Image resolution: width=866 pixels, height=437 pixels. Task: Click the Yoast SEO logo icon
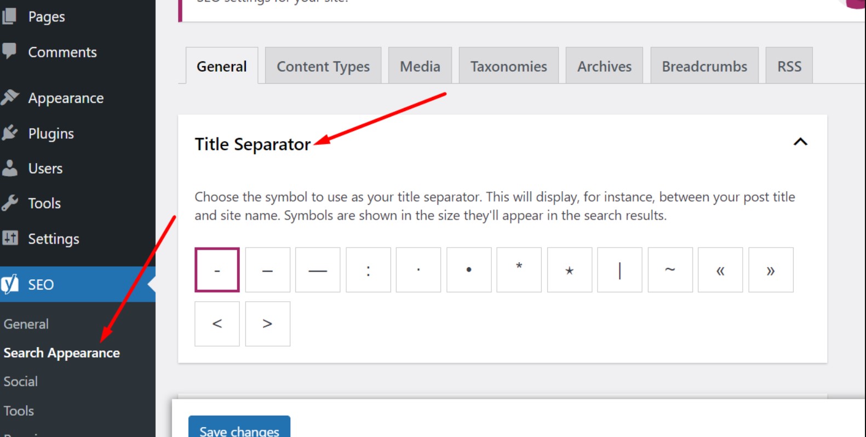[10, 284]
